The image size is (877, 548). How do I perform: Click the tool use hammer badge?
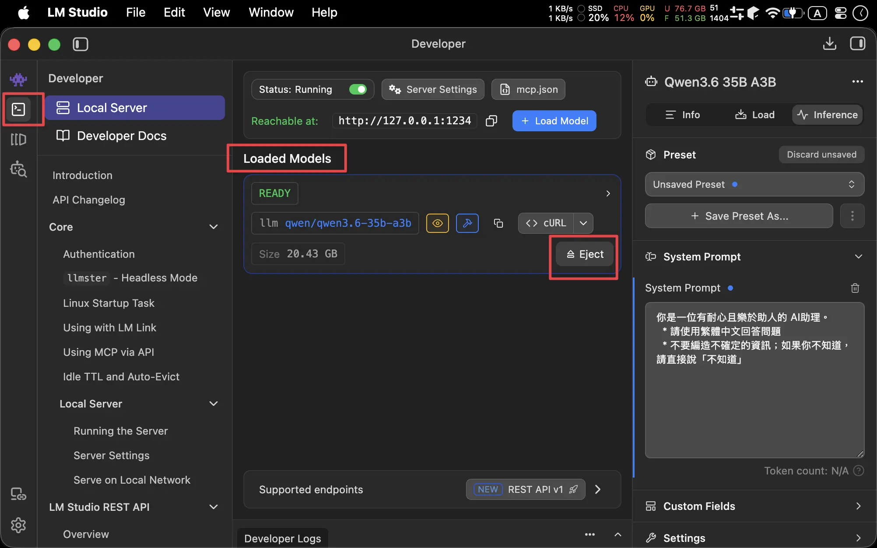(x=467, y=223)
